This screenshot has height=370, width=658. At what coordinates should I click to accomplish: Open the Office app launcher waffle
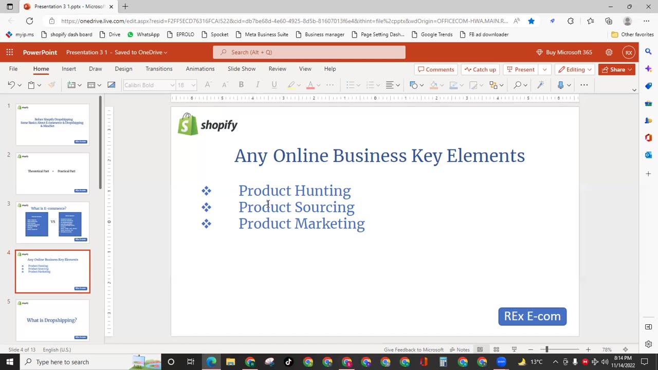click(10, 52)
